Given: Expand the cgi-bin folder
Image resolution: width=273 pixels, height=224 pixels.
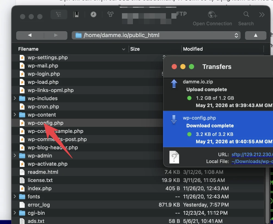Looking at the screenshot, I should click(15, 213).
